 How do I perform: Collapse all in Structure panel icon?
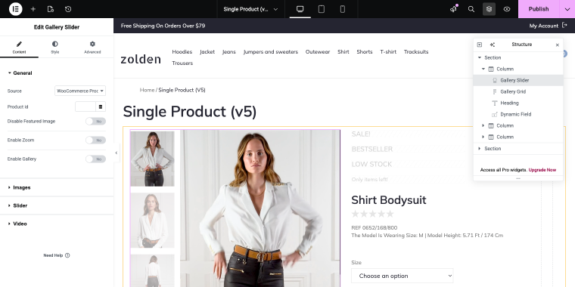(479, 45)
